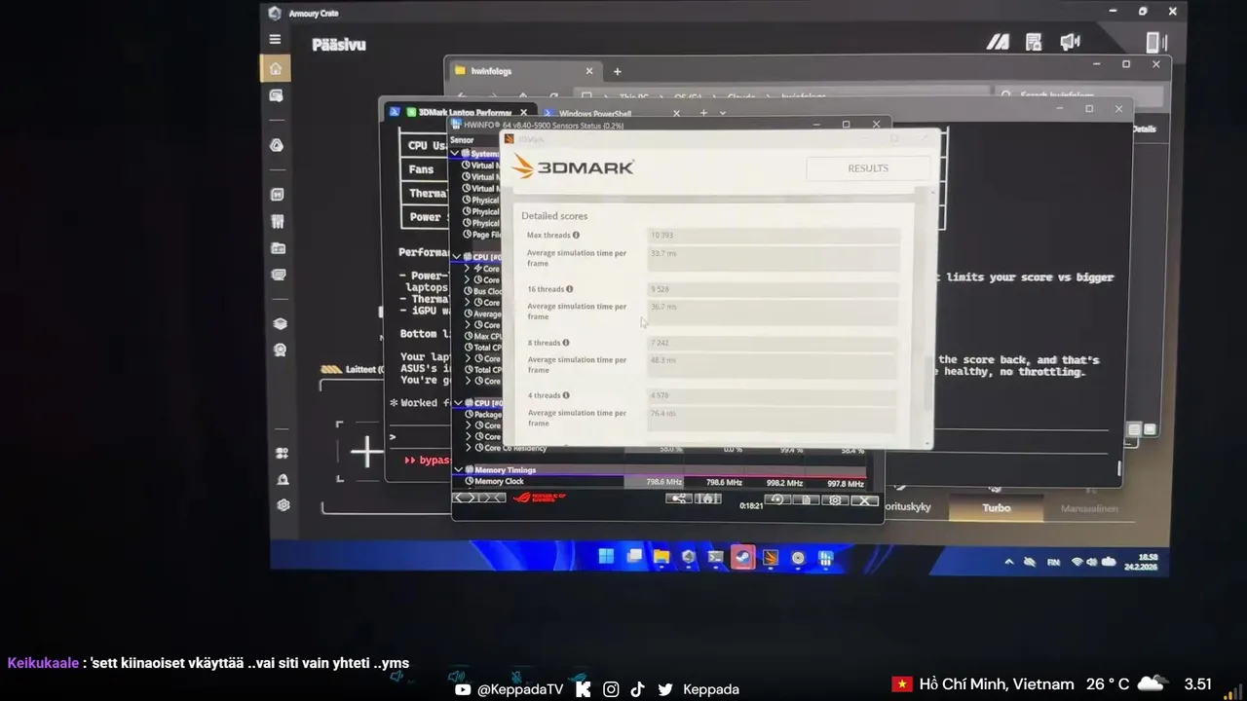Collapse the Memory Timings group in HWiNFO

[x=459, y=470]
